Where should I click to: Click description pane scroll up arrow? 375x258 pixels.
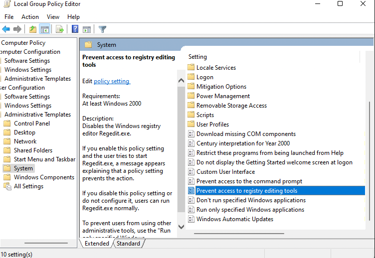coord(181,81)
